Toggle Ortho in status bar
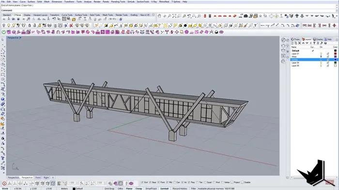Screen dimensions: 339x190 click(120, 189)
